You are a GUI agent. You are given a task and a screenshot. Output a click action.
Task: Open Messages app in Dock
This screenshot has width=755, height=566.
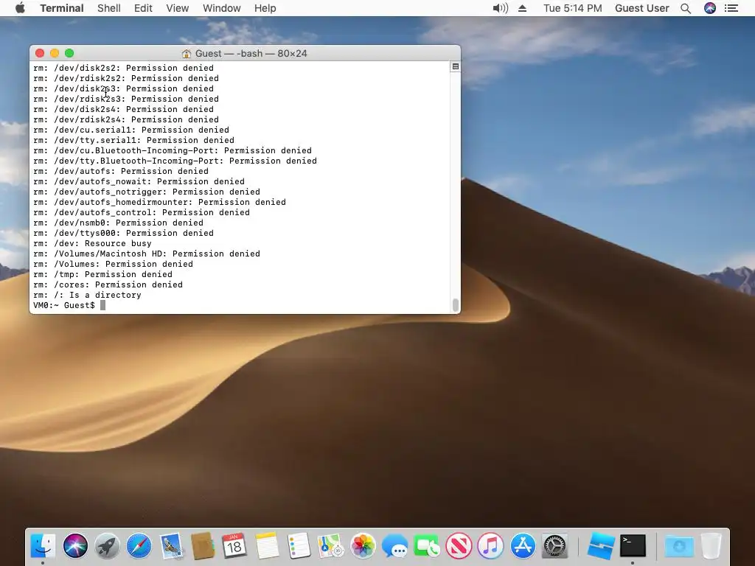pyautogui.click(x=394, y=546)
